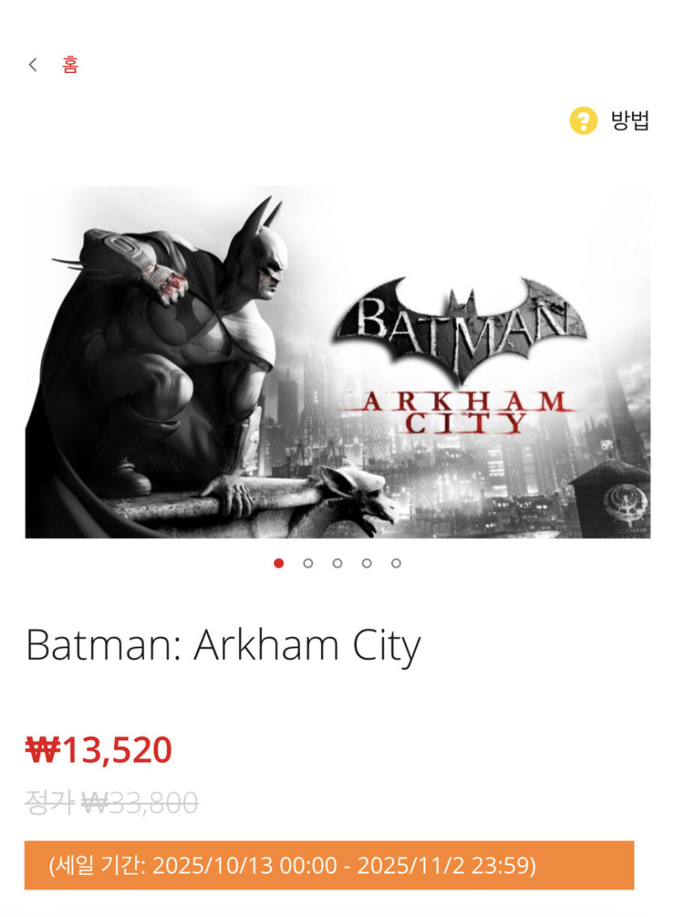This screenshot has width=675, height=917.
Task: Click the back chevron arrow
Action: pos(33,65)
